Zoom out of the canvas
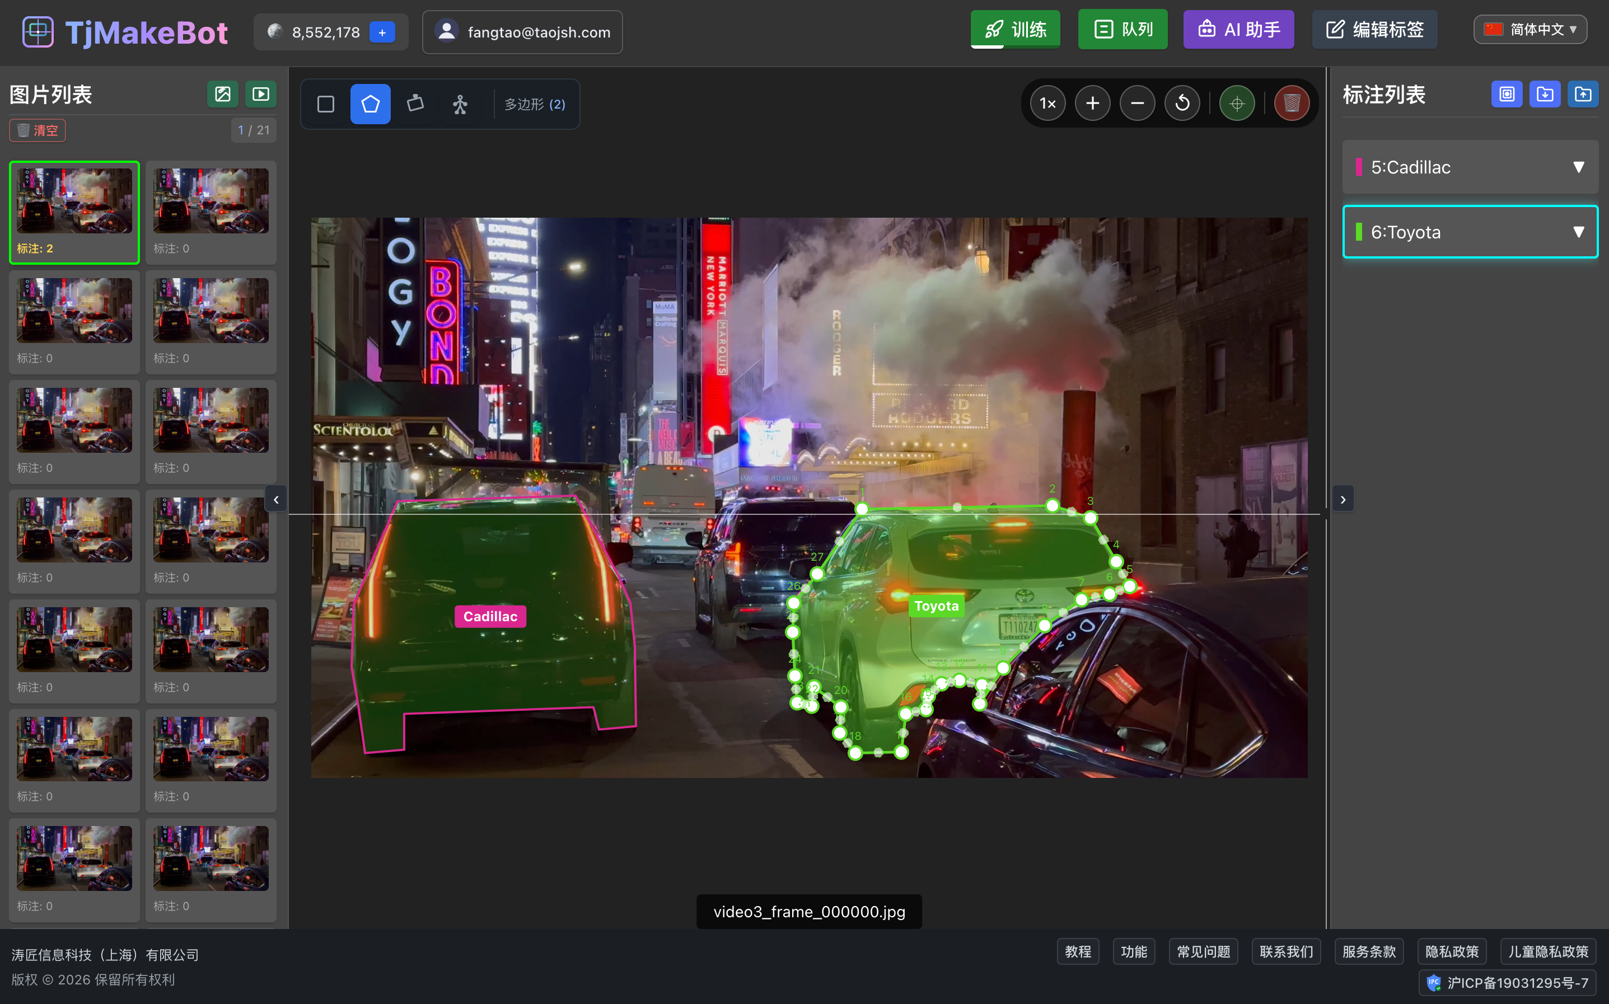The height and width of the screenshot is (1004, 1609). coord(1137,104)
